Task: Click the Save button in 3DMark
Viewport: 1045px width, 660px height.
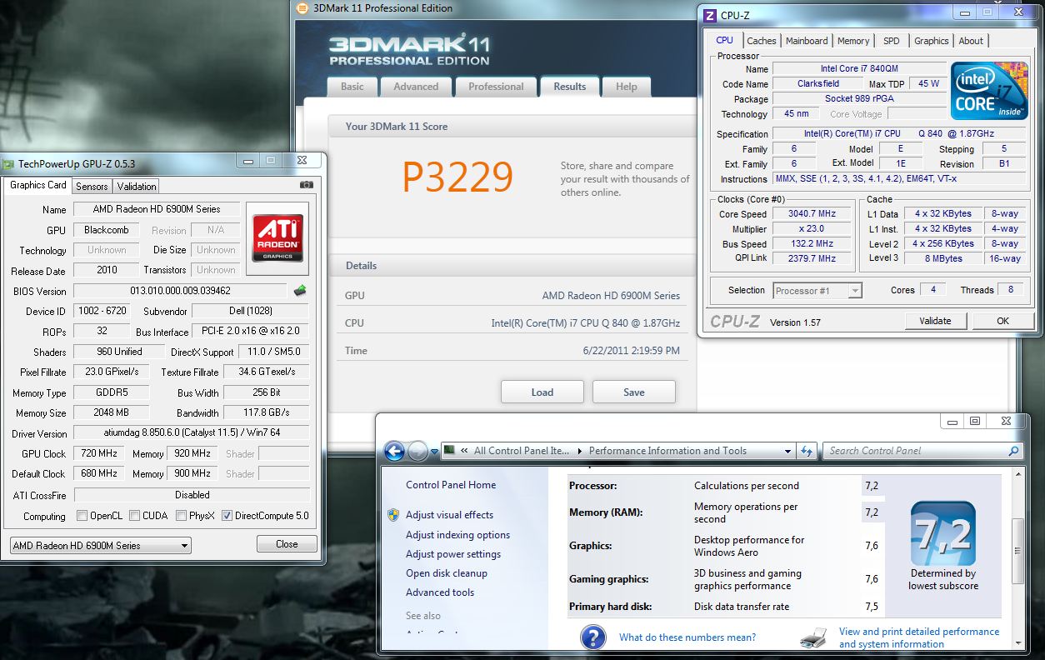Action: point(634,392)
